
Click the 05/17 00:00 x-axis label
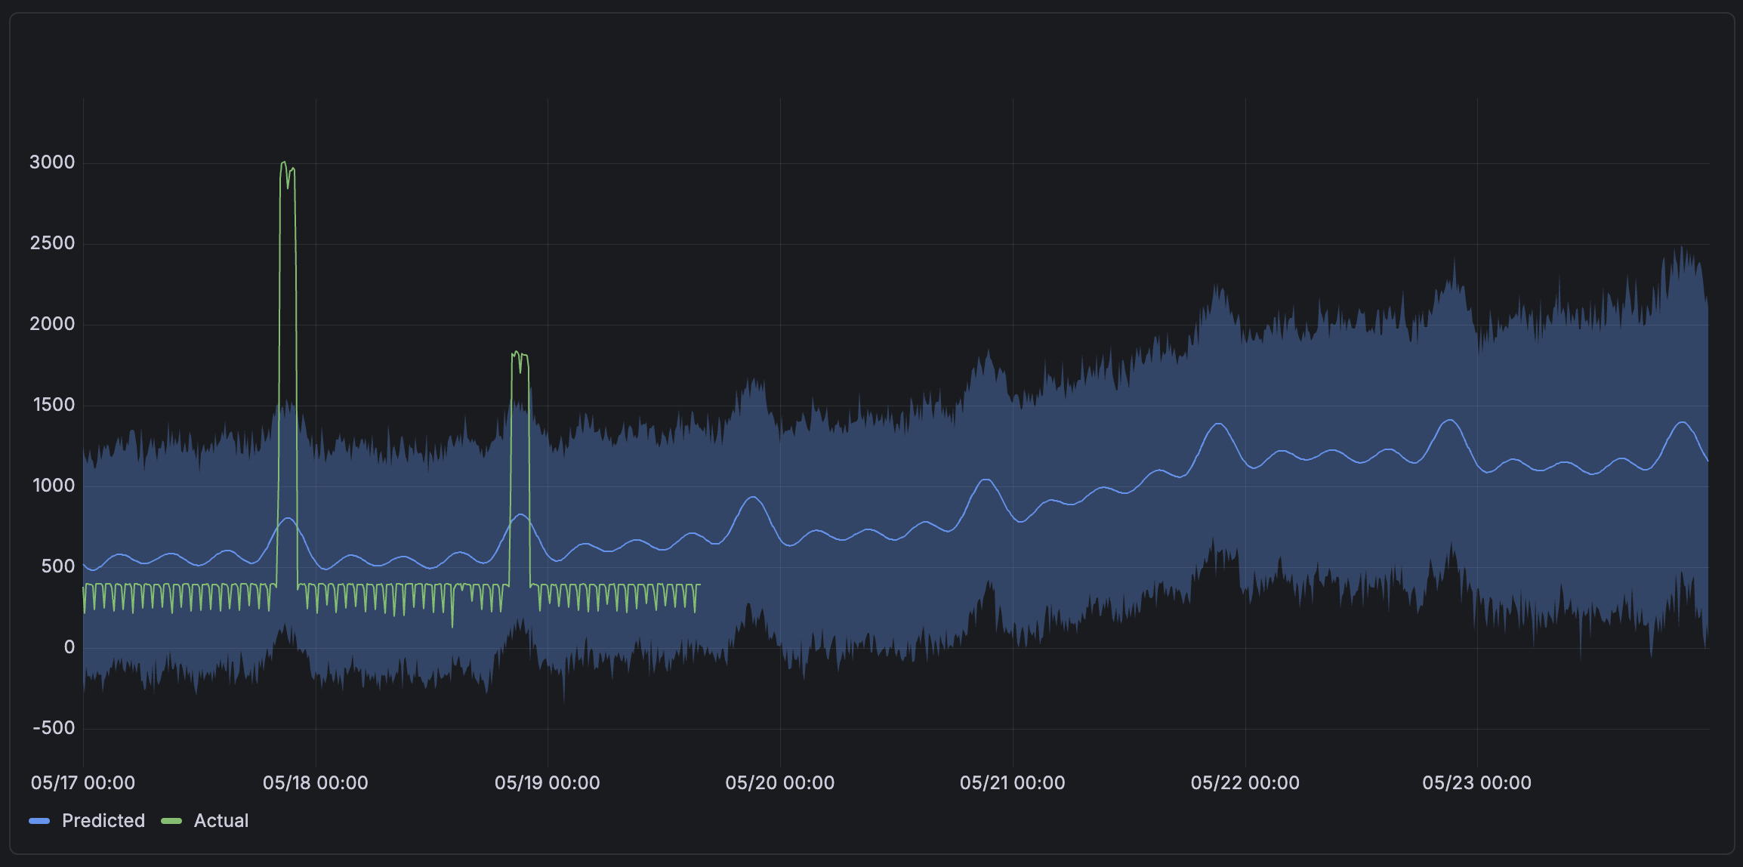tap(83, 783)
